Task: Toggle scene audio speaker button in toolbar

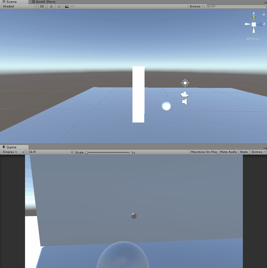Action: (59, 6)
